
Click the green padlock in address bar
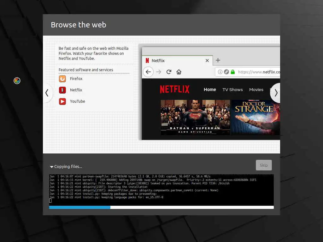click(233, 72)
